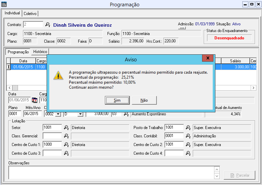262x185 pixels.
Task: Click the Observações scroll up arrow
Action: (217, 170)
